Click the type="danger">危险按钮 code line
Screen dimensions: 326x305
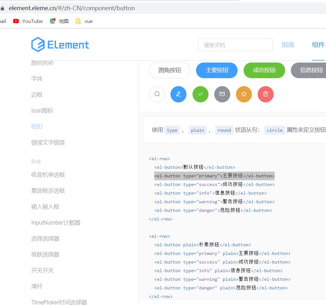(213, 210)
